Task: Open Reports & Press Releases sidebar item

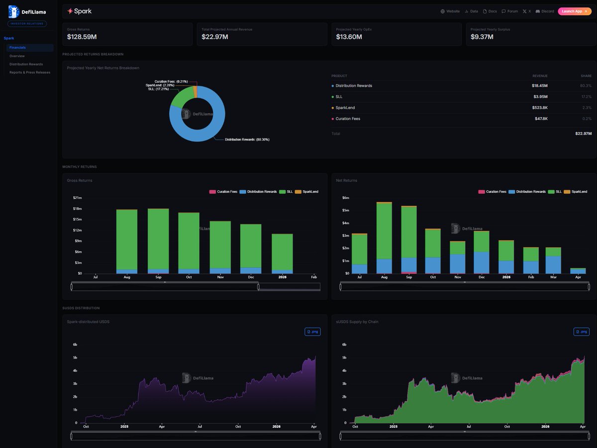Action: tap(30, 72)
